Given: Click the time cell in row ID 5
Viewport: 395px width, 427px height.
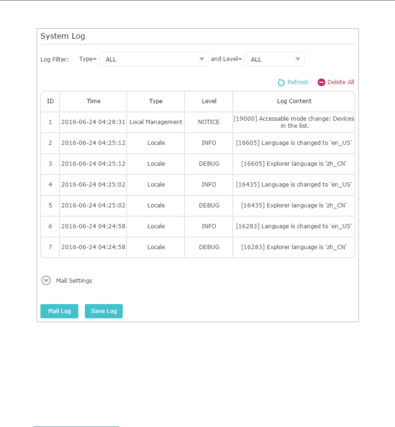Looking at the screenshot, I should (x=93, y=206).
